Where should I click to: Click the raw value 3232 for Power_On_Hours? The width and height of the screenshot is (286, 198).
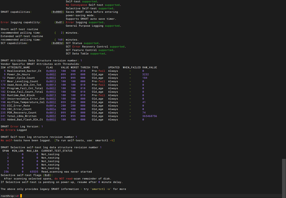click(x=145, y=74)
